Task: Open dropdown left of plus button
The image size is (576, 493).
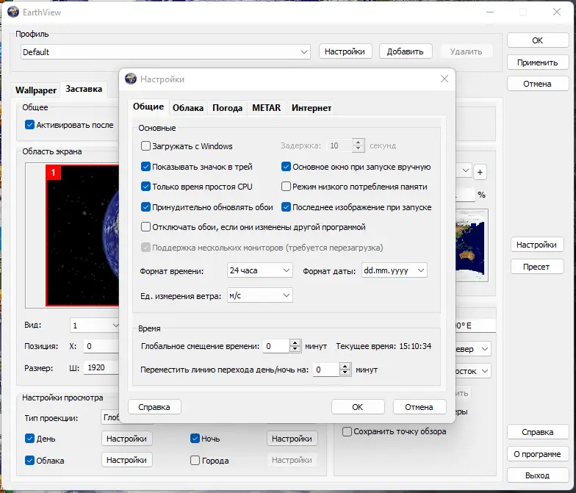Action: pyautogui.click(x=463, y=170)
